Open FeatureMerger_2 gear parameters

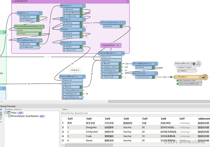pos(122,53)
